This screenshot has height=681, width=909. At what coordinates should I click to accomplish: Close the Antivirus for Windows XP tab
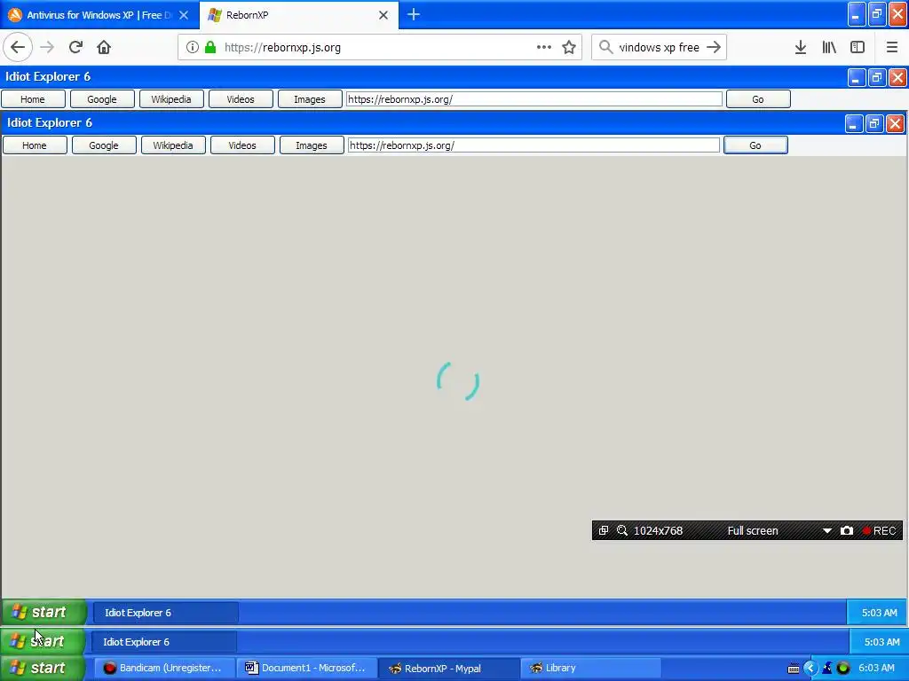[184, 15]
